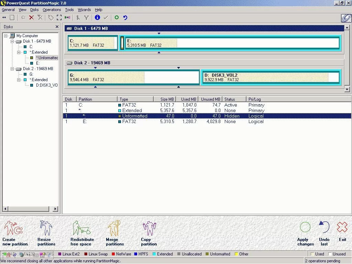Select the Extended 5,357.6 row in list
This screenshot has width=352, height=264.
[207, 110]
